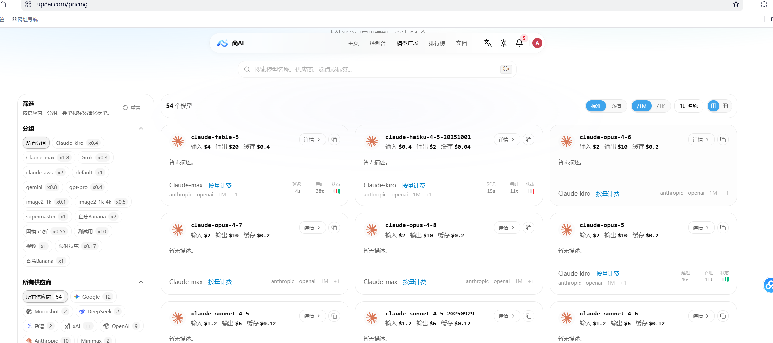Collapse the 所有供应商 section

point(141,282)
